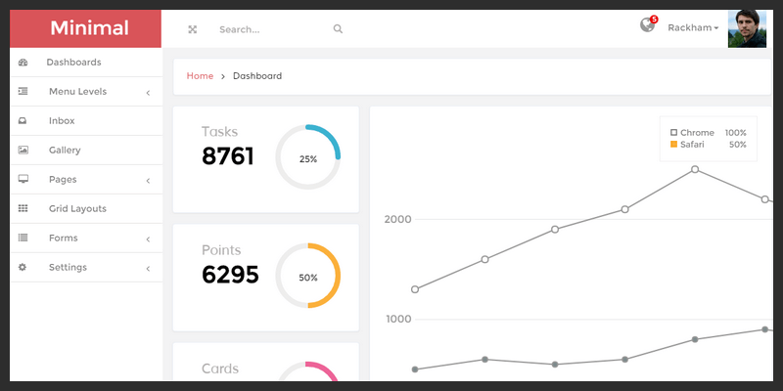783x391 pixels.
Task: Click the user profile avatar photo
Action: (747, 29)
